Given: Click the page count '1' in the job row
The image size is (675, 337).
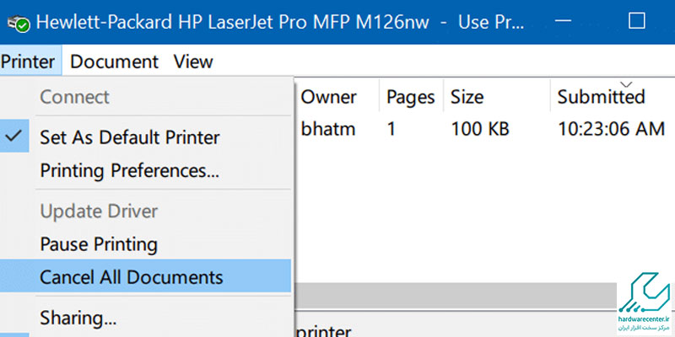Looking at the screenshot, I should click(391, 129).
